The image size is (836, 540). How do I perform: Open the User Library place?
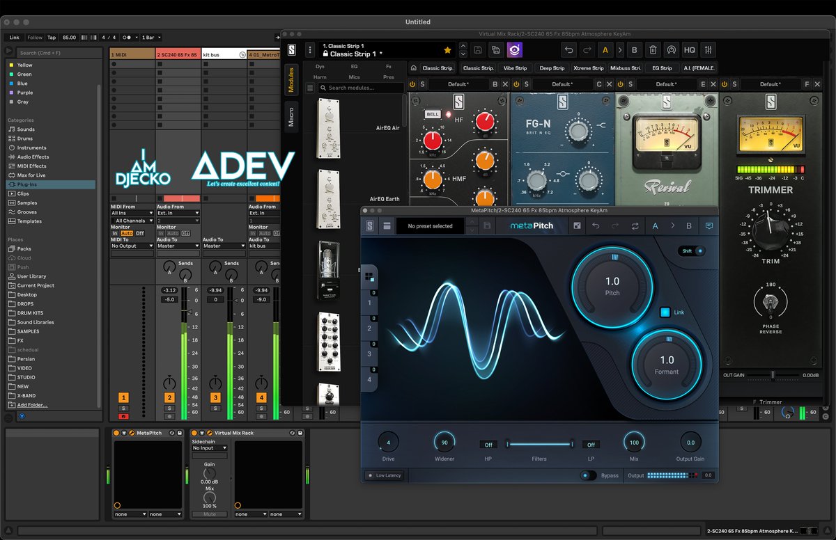[31, 276]
